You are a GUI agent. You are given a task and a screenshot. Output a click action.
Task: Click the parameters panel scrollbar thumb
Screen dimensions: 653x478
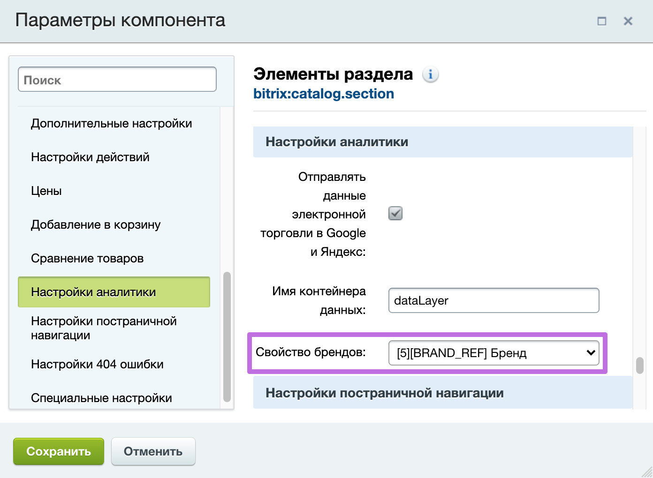tap(640, 366)
